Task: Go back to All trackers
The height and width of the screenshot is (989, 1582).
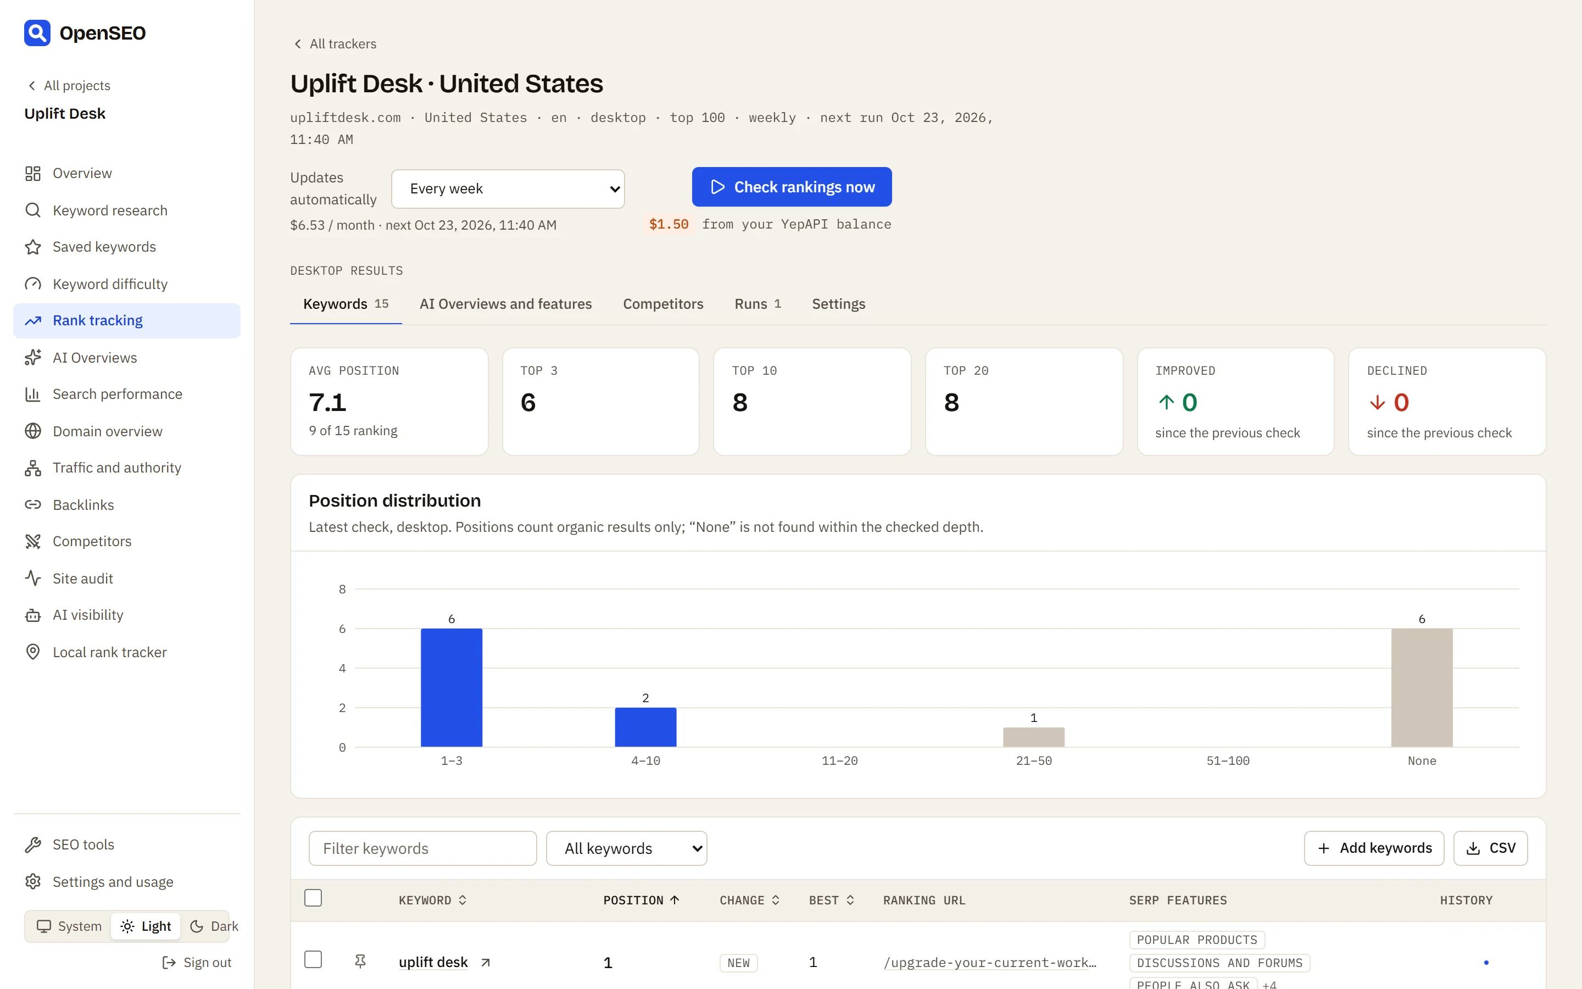Action: (x=334, y=44)
